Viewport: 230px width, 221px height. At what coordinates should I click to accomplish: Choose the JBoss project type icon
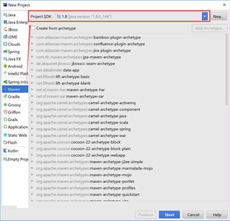click(5, 30)
